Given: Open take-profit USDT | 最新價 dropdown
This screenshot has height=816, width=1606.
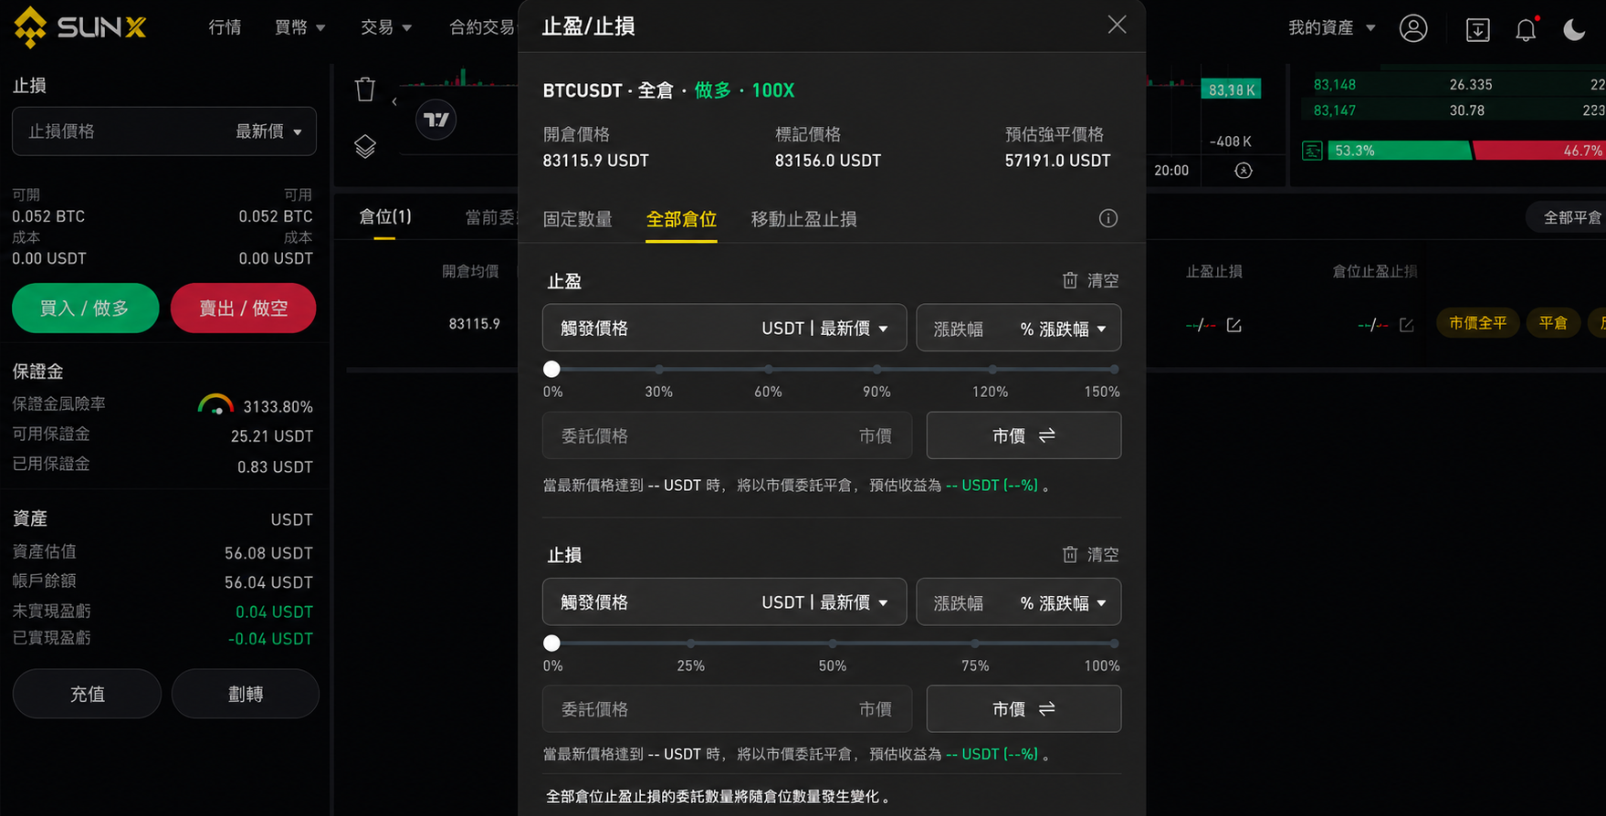Looking at the screenshot, I should tap(824, 329).
